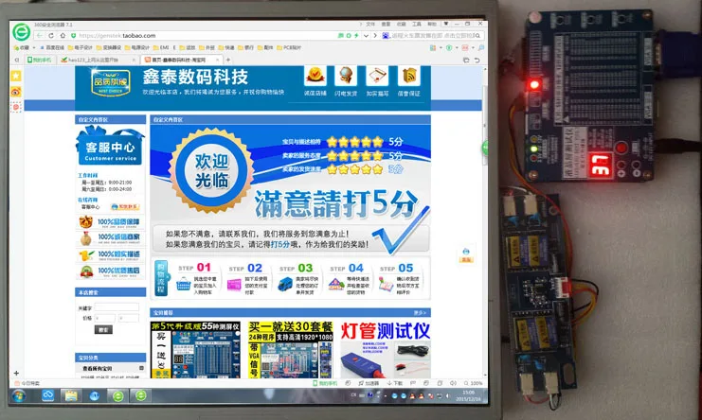Screen dimensions: 702x420
Task: Click the green shield security icon in address bar
Action: pyautogui.click(x=74, y=35)
